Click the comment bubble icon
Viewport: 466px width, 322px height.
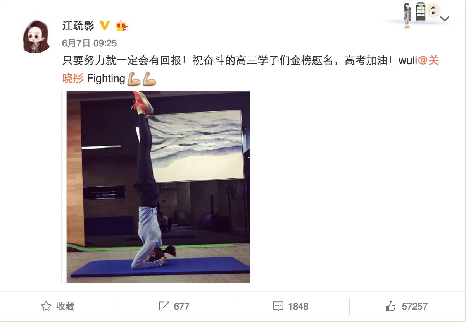[x=278, y=307]
